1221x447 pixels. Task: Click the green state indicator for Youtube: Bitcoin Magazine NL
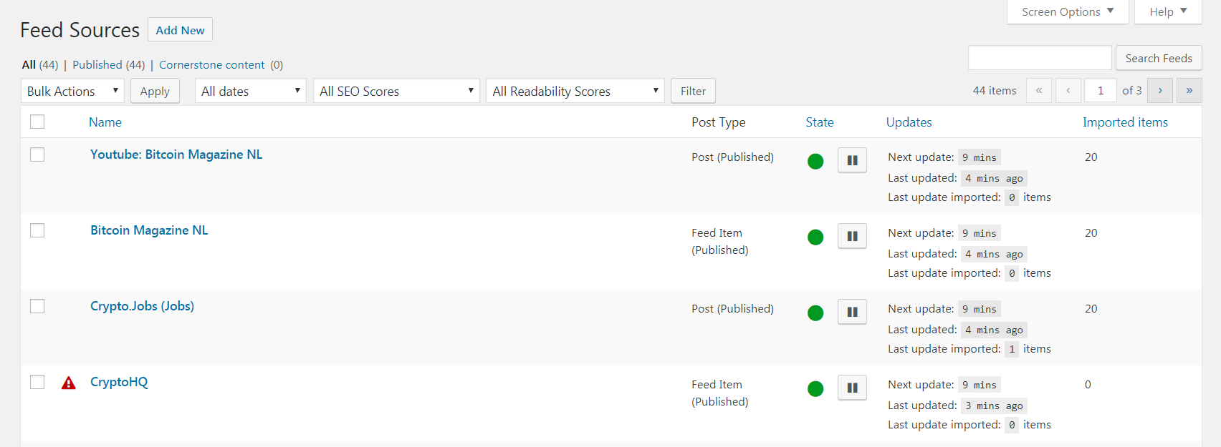[x=815, y=162]
